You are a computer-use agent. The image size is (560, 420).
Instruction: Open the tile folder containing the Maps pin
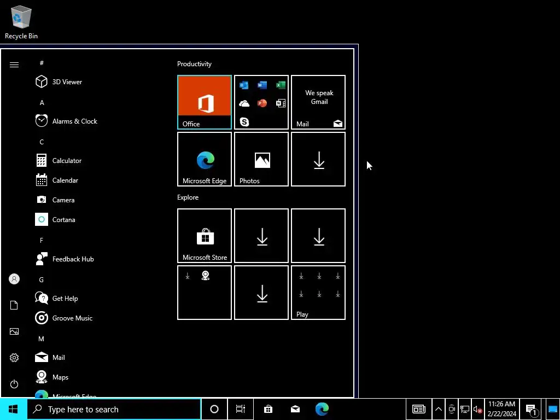[205, 293]
